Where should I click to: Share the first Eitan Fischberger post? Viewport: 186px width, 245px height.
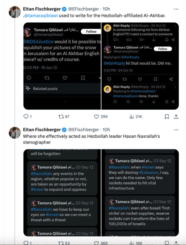pyautogui.click(x=176, y=116)
